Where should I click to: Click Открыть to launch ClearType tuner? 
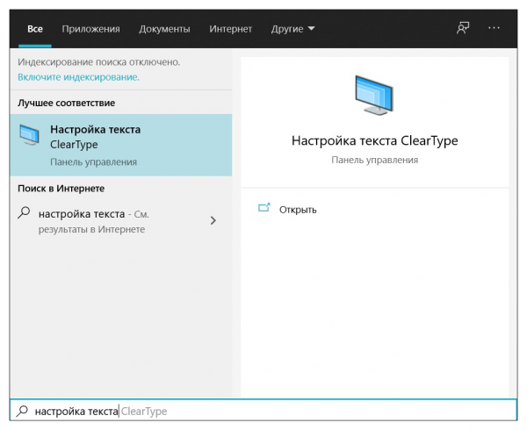pos(298,210)
